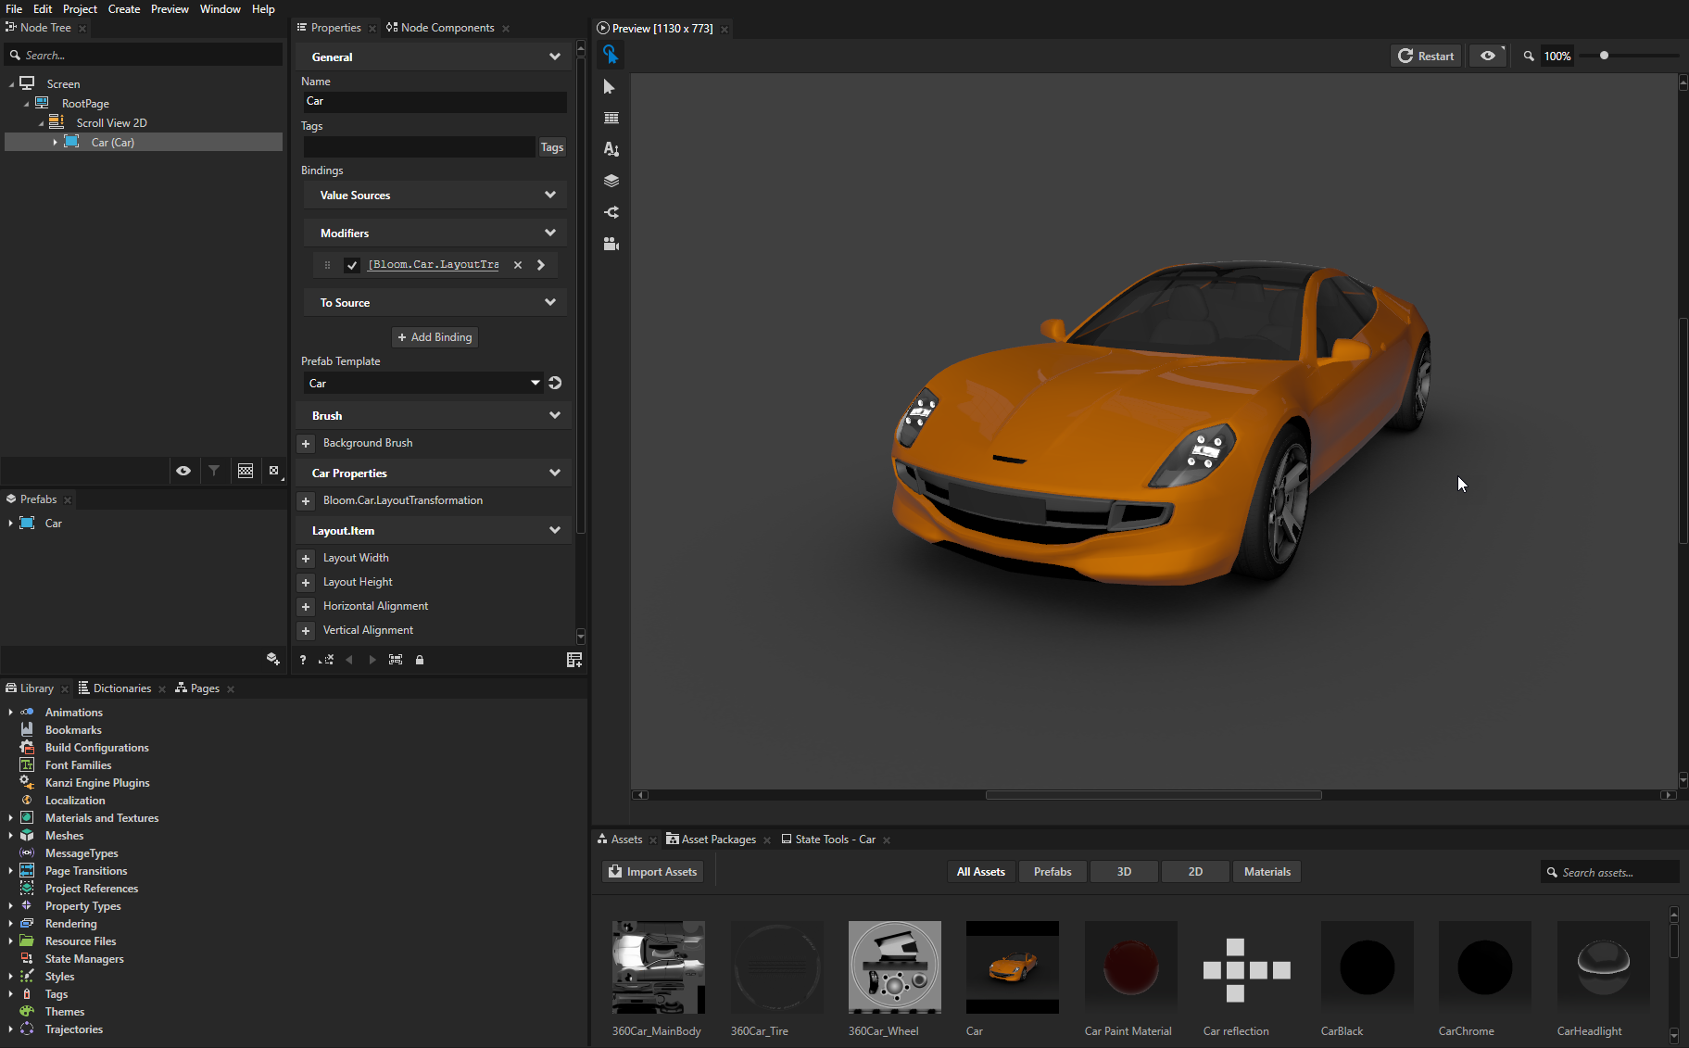This screenshot has height=1048, width=1689.
Task: Expand the Materials and Textures library item
Action: point(10,818)
